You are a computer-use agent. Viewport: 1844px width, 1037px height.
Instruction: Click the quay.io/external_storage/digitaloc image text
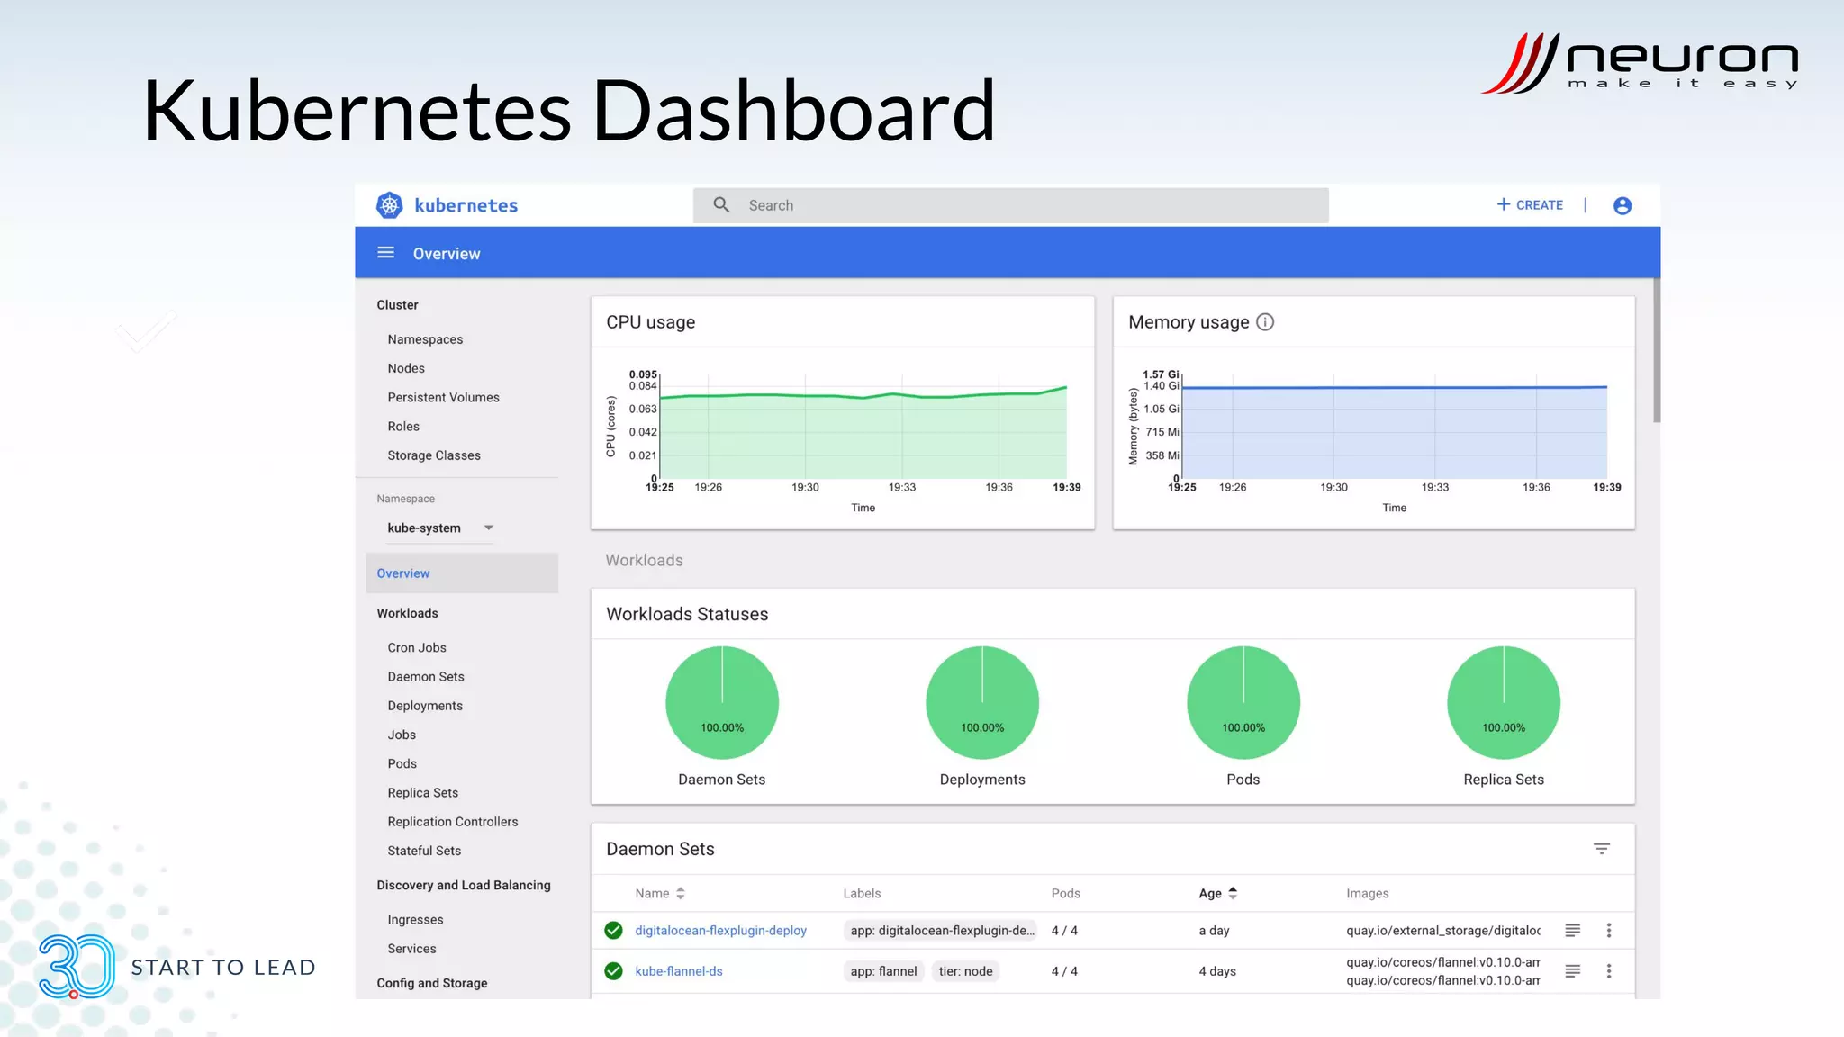click(1443, 931)
